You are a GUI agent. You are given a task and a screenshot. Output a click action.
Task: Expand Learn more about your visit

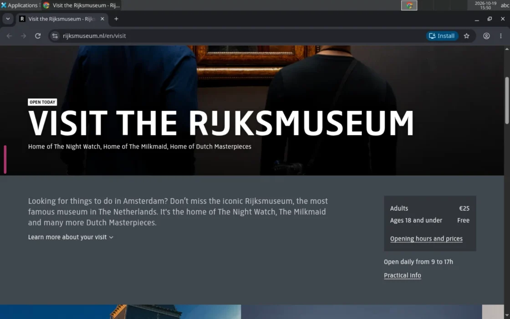(x=71, y=237)
